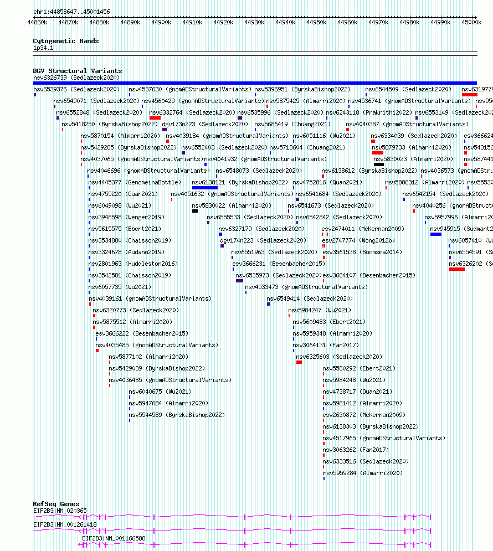Click esv3666222 (Besenbacher2015) label
Screen dimensions: 493x551
pos(142,333)
